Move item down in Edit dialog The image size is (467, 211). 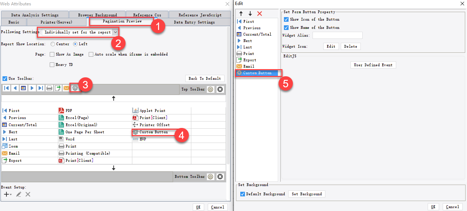coord(250,14)
